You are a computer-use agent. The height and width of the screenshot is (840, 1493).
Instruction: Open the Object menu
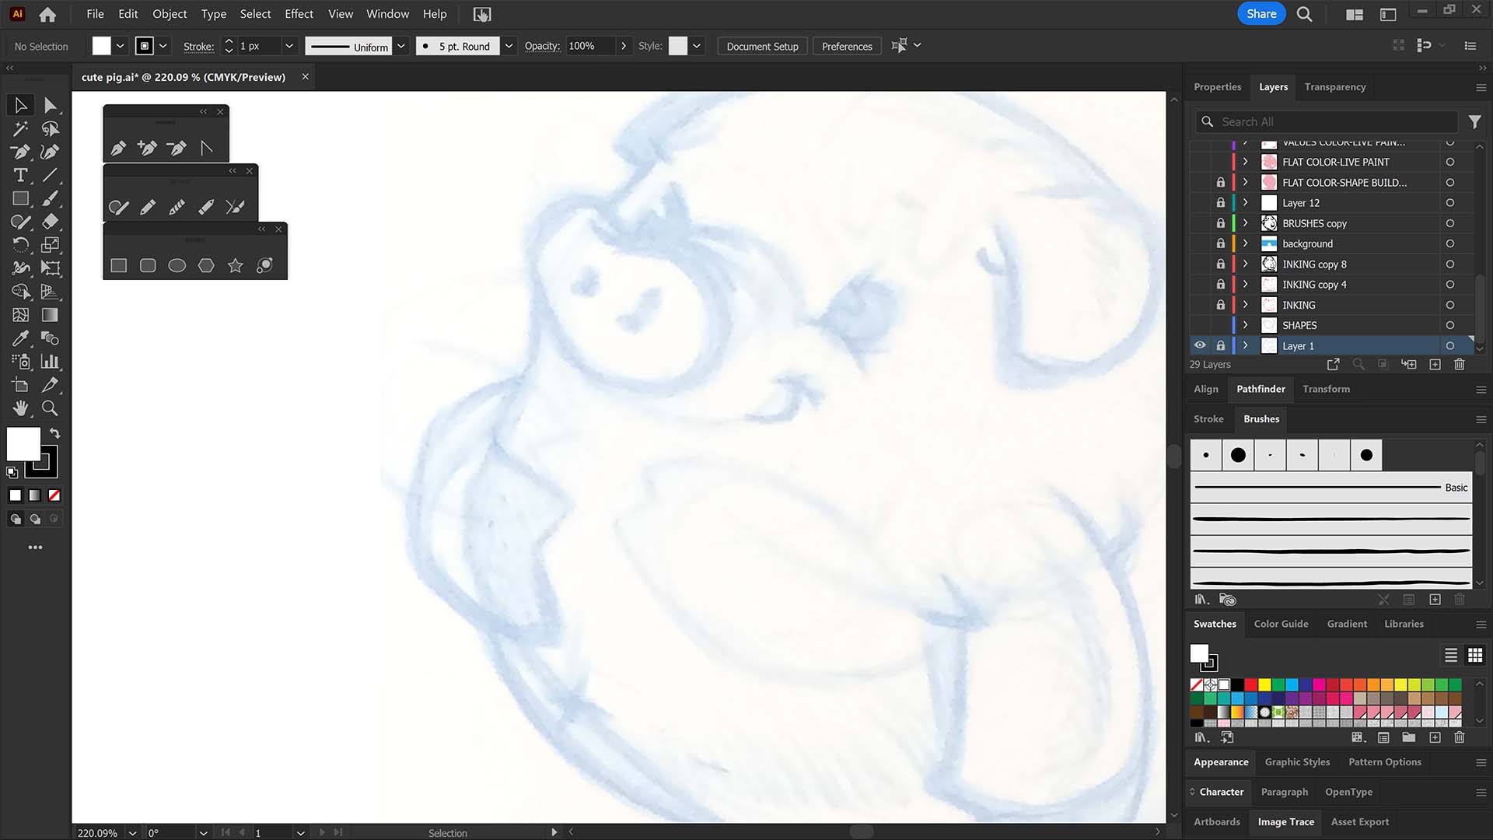(170, 14)
